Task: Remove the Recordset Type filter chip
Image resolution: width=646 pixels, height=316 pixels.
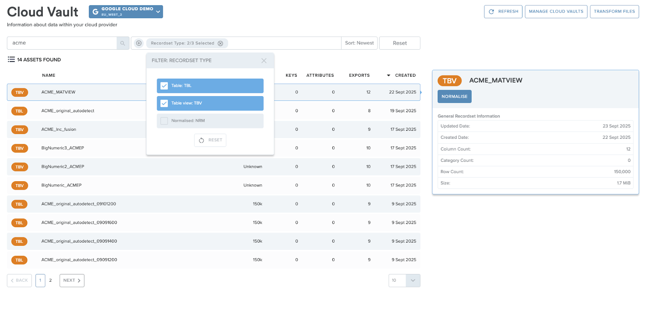Action: tap(220, 44)
